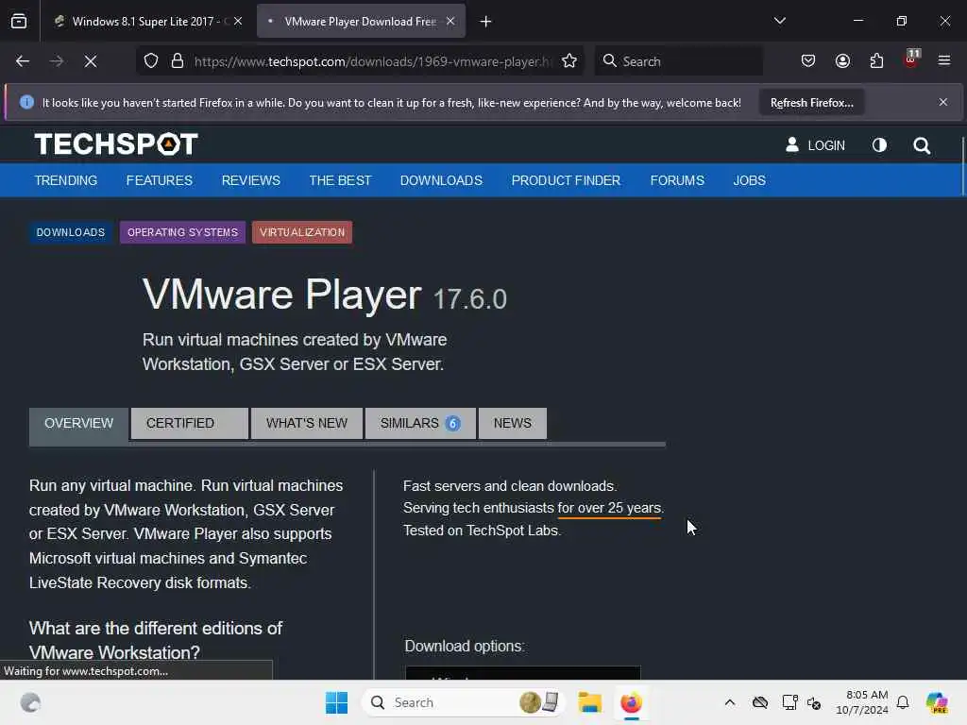Select the VMware Player Download tab

[361, 21]
